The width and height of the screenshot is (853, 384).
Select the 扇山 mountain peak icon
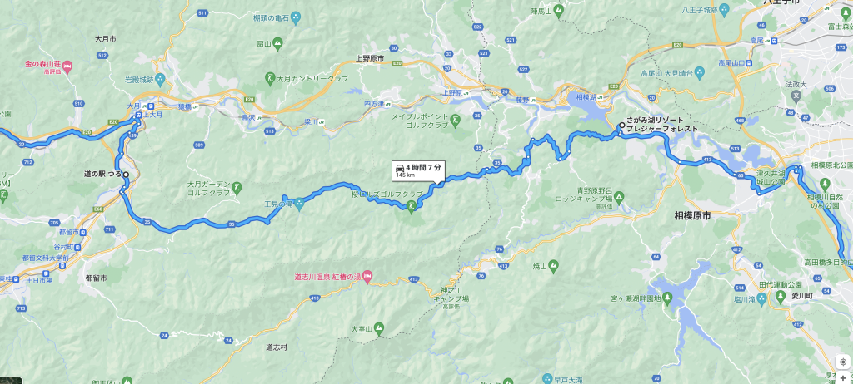277,42
